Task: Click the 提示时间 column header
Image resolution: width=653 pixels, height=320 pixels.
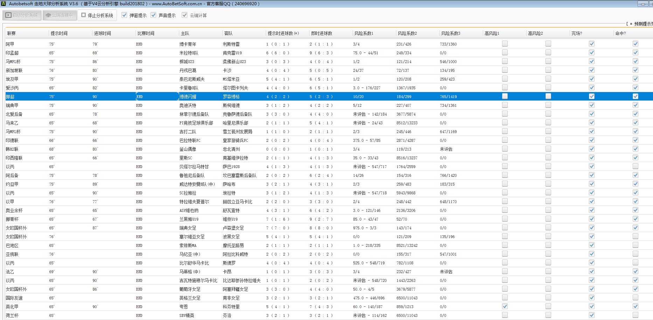Action: (59, 33)
